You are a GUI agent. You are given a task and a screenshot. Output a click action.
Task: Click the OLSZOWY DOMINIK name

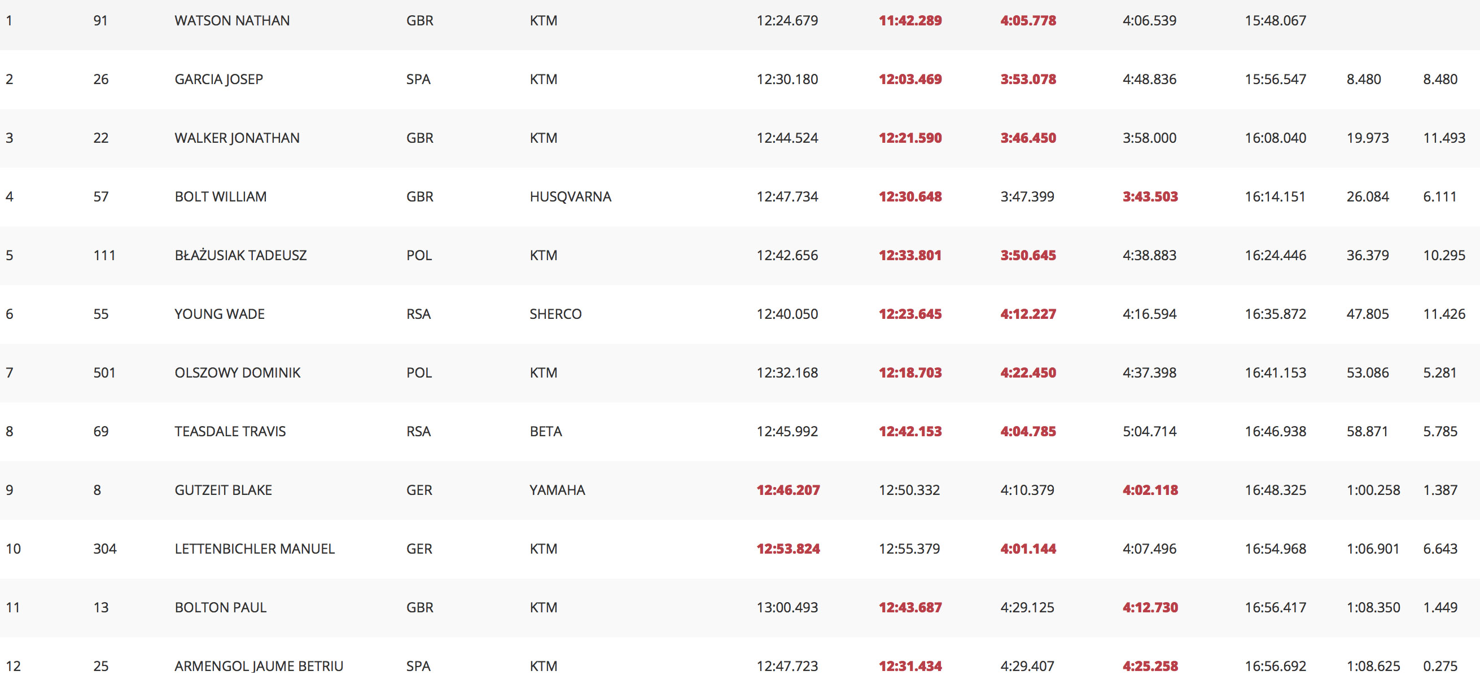click(237, 372)
